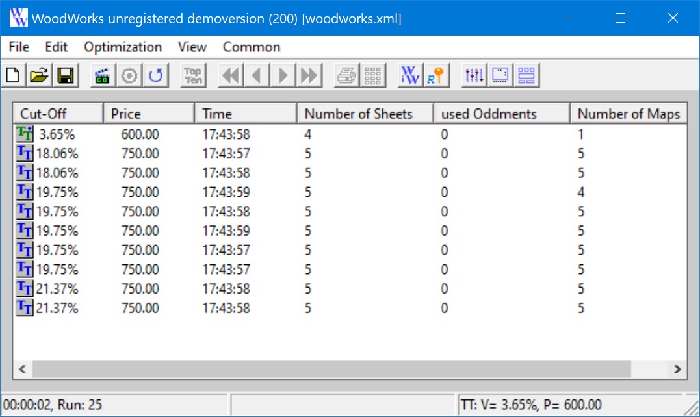Image resolution: width=700 pixels, height=417 pixels.
Task: Start optimization with the clapperboard icon
Action: click(102, 75)
